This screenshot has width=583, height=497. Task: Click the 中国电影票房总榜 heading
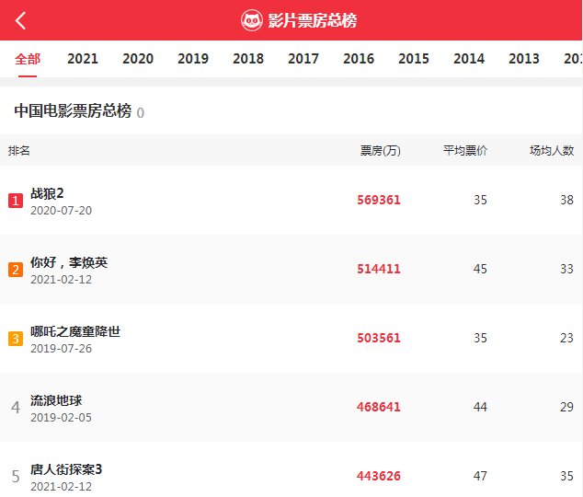click(x=73, y=110)
